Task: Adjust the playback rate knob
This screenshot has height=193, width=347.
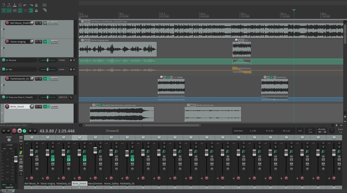Action: pyautogui.click(x=332, y=130)
